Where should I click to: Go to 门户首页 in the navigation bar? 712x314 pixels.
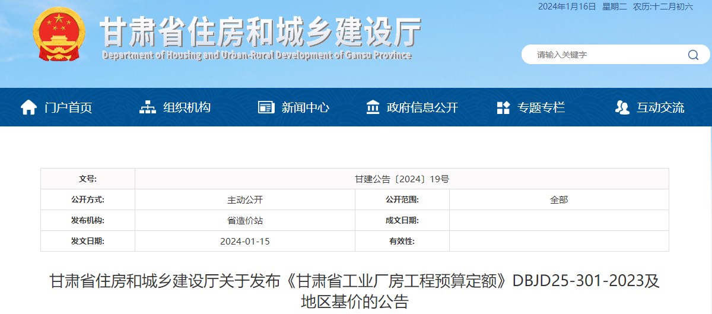coord(68,107)
